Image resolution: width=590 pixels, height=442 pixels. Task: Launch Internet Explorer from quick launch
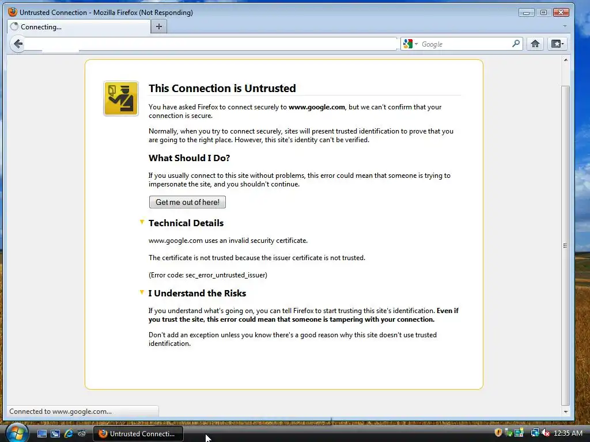point(69,434)
